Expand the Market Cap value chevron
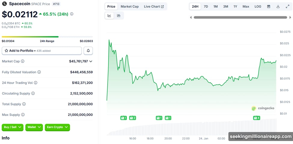293x144 pixels. (91, 61)
